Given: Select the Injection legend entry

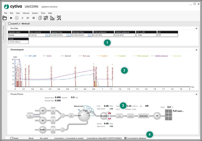Looking at the screenshot, I should [120, 56].
